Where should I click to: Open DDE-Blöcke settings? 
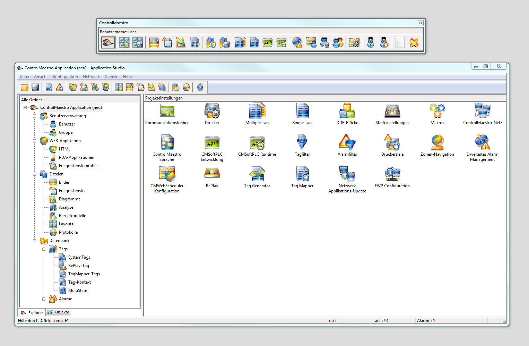pyautogui.click(x=347, y=111)
